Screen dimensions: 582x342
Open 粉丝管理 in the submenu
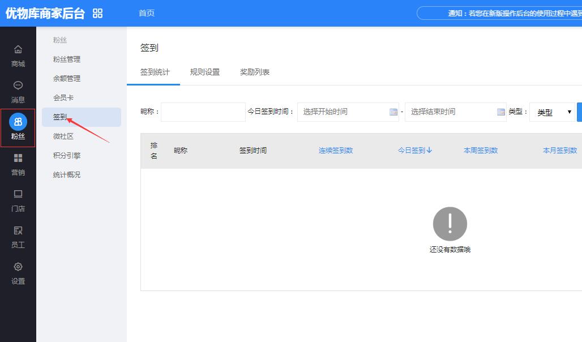[67, 59]
